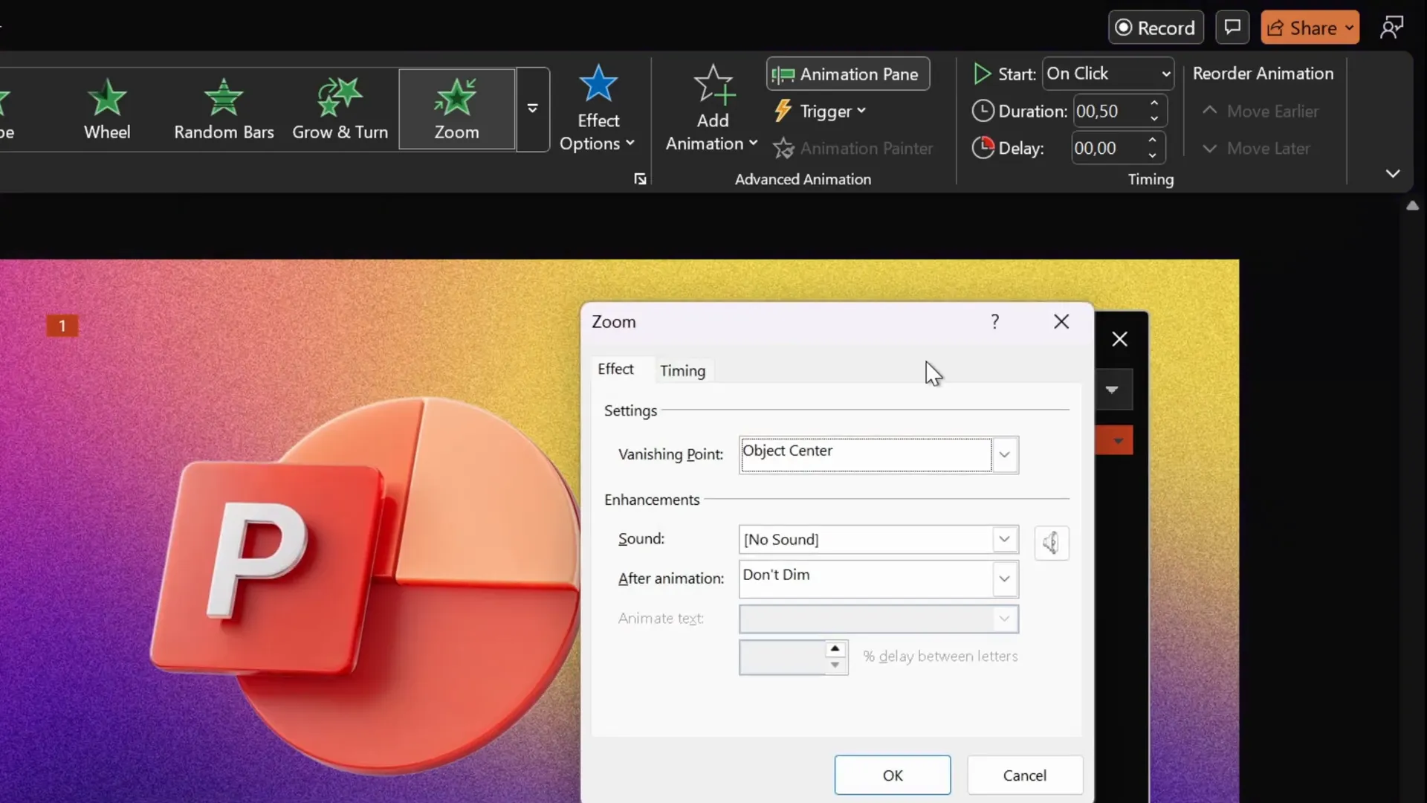This screenshot has width=1427, height=803.
Task: Select the Random Bars animation effect
Action: click(x=224, y=110)
